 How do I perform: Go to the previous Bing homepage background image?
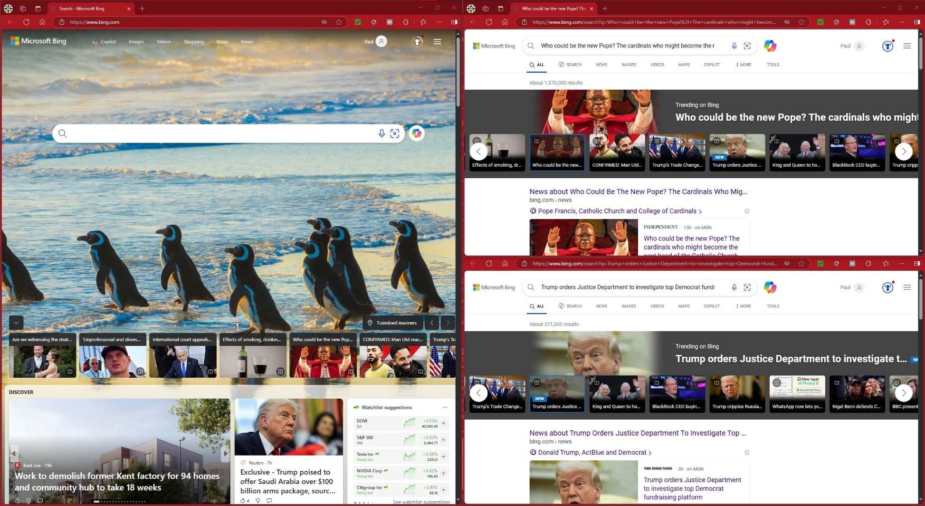[432, 323]
